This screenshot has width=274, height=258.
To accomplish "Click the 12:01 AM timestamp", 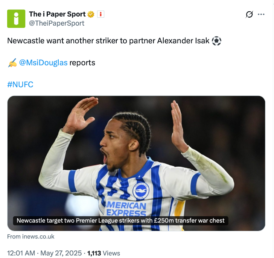I will point(21,253).
